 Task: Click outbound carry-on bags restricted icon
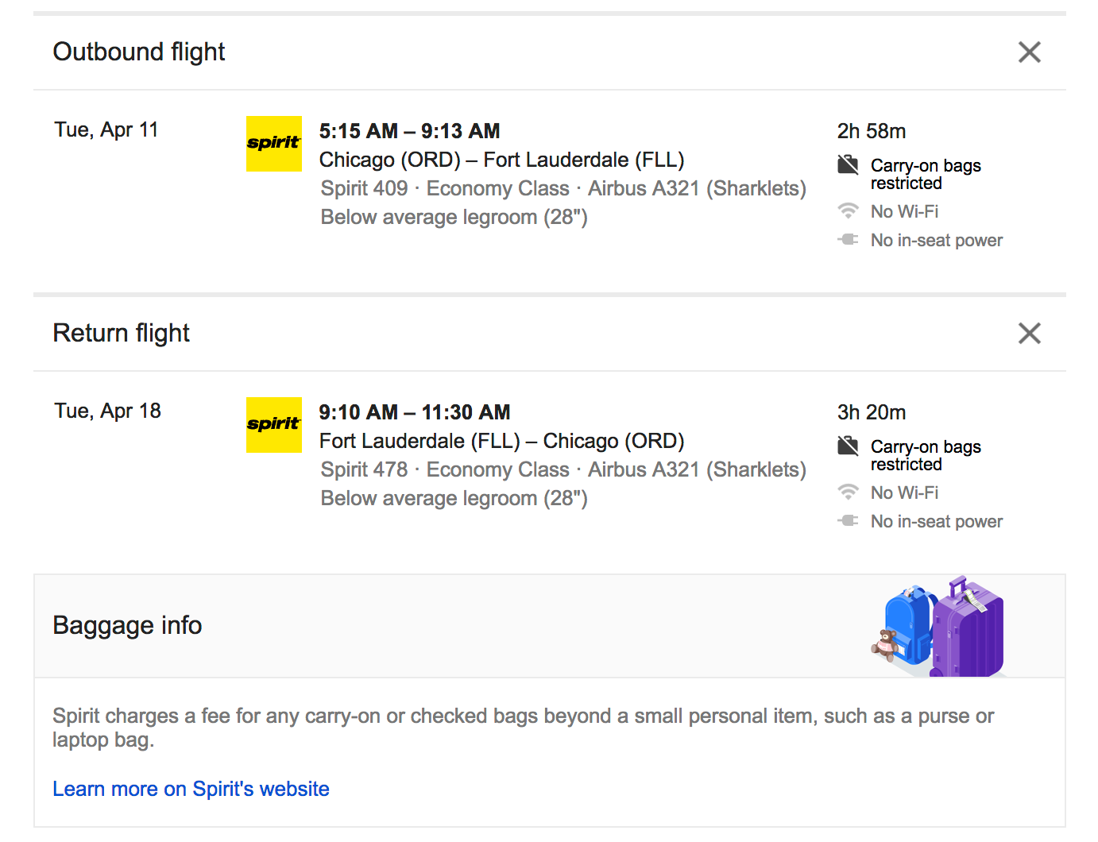coord(849,165)
